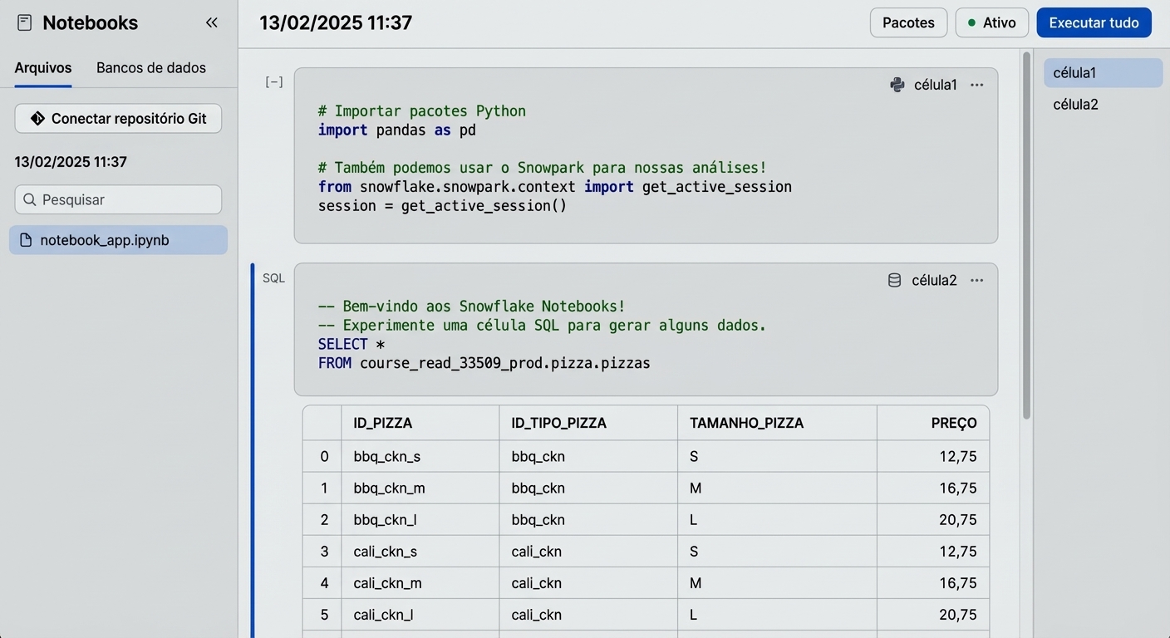Click the ID_PIZZA column header

pyautogui.click(x=420, y=423)
